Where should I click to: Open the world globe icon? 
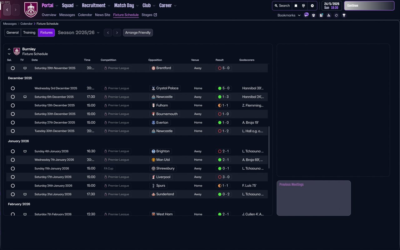pyautogui.click(x=303, y=6)
